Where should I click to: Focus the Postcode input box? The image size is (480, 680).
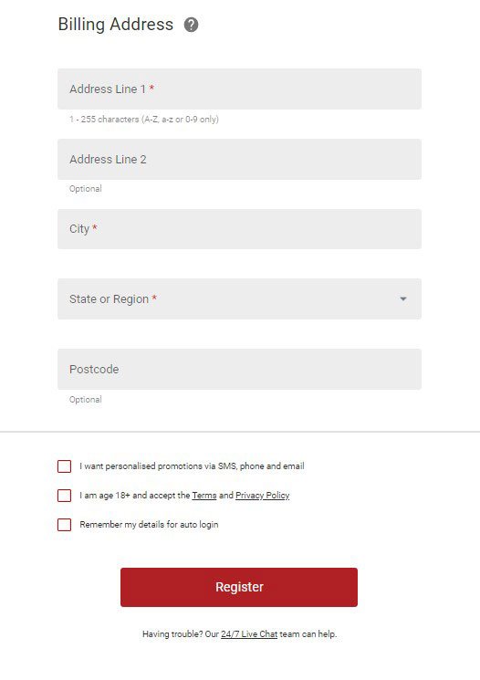[239, 369]
